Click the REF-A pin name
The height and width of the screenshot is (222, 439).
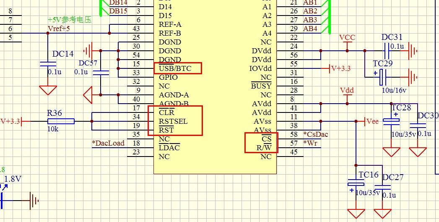pyautogui.click(x=170, y=24)
